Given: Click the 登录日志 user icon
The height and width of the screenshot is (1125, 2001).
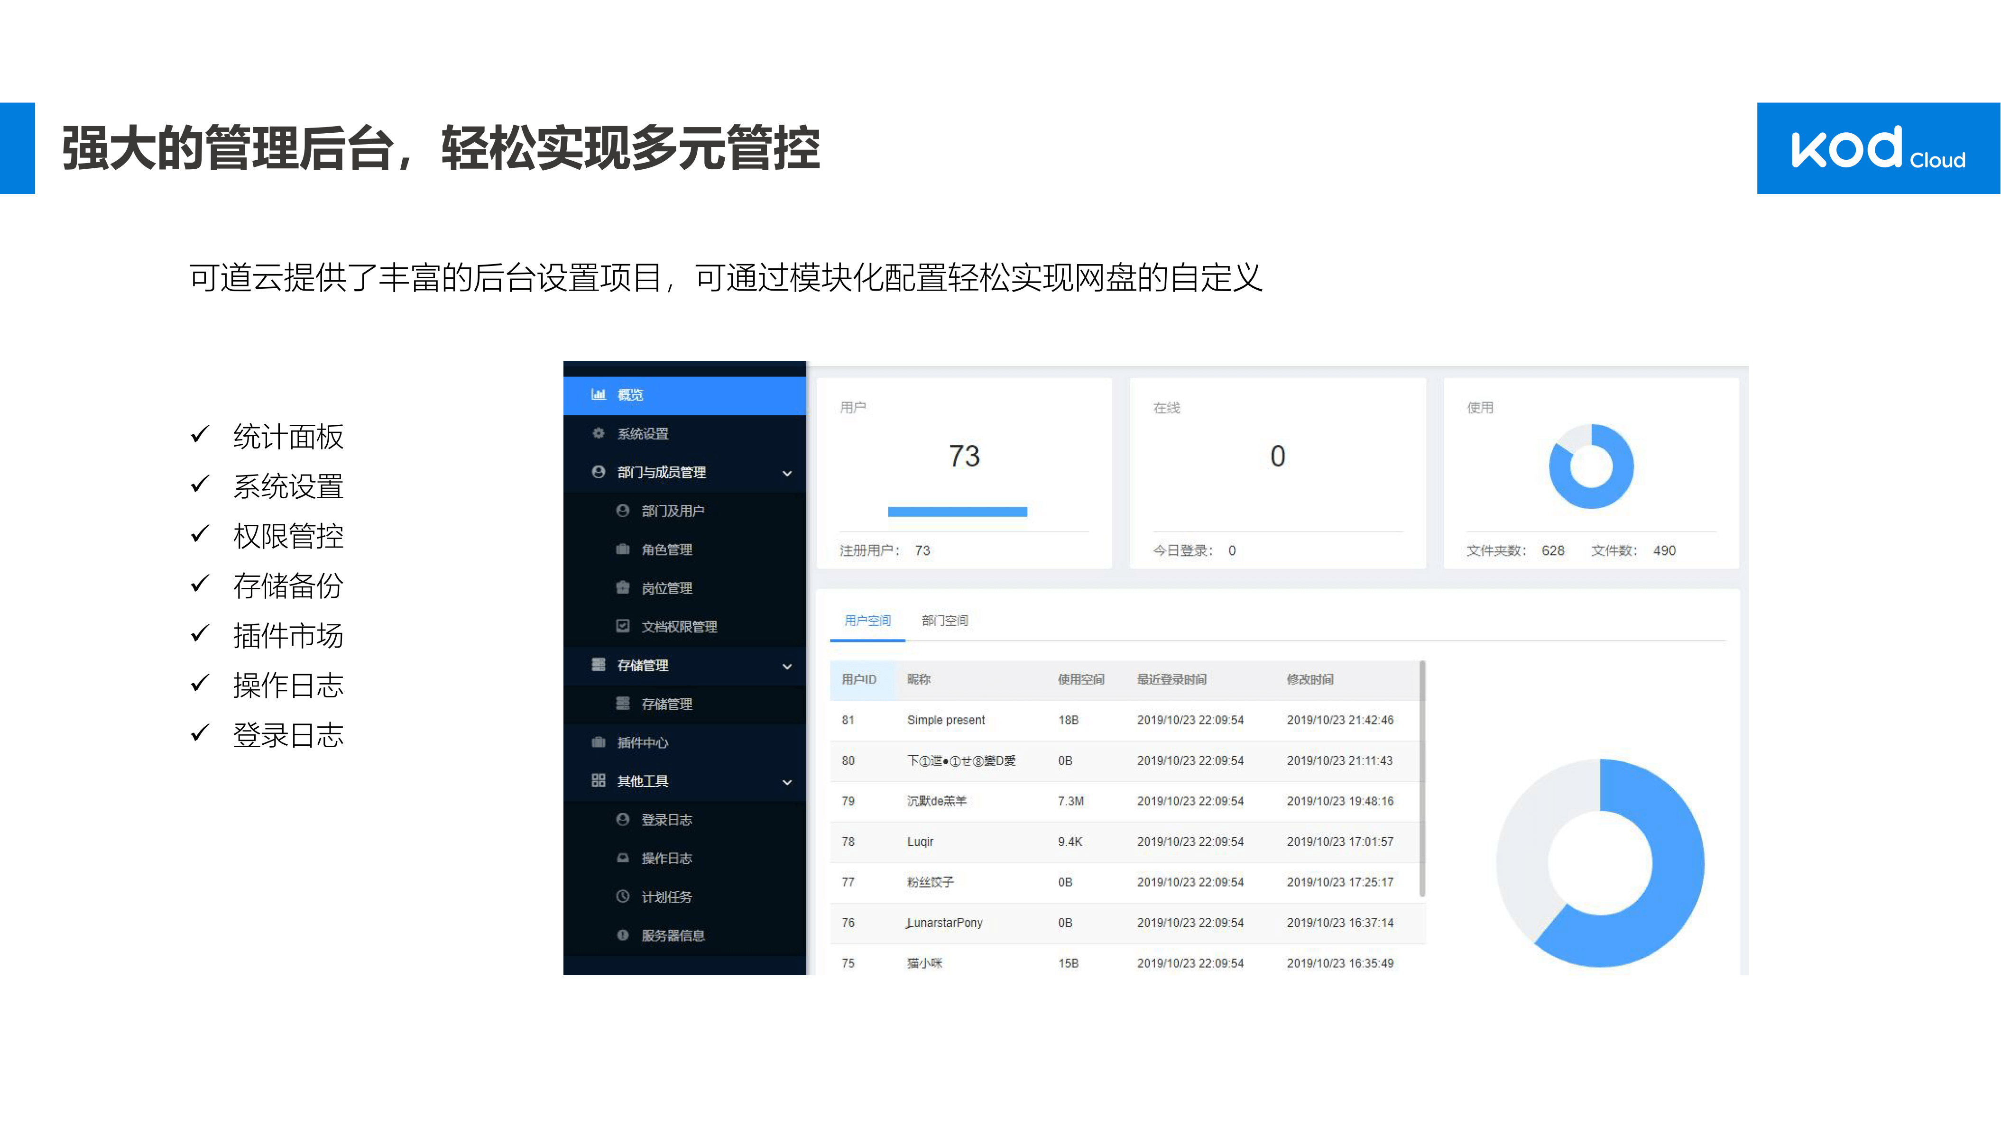Looking at the screenshot, I should 622,819.
